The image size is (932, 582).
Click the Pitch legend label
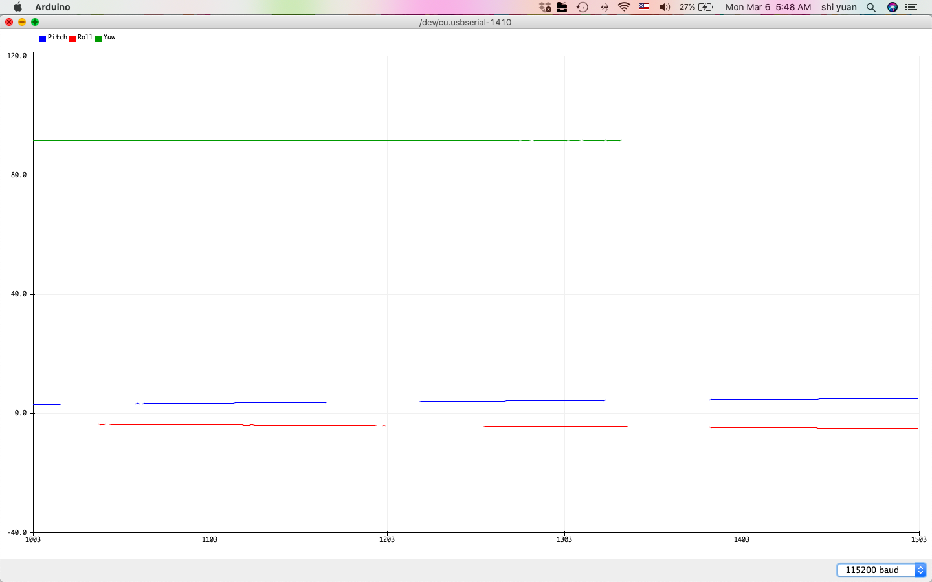(x=58, y=38)
